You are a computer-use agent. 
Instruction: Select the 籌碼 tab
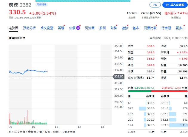click(61, 28)
